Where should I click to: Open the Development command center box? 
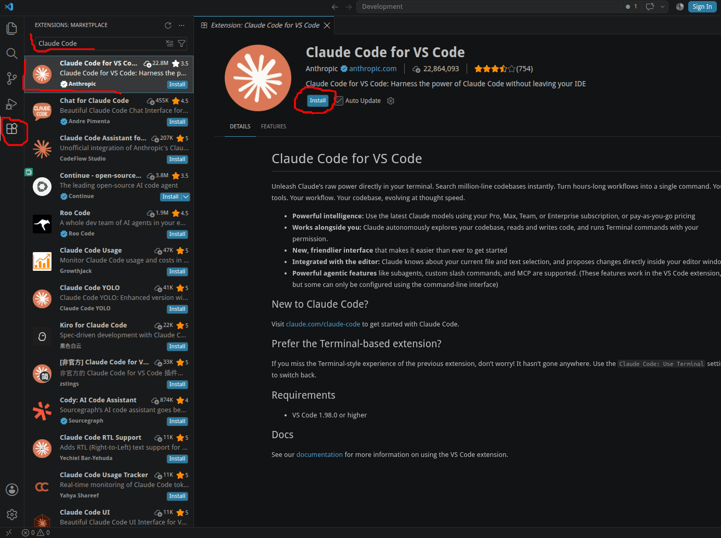pyautogui.click(x=489, y=7)
